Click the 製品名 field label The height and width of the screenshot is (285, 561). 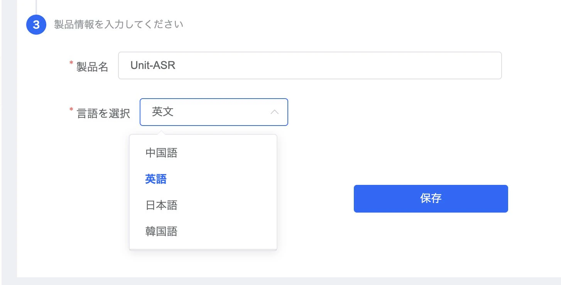coord(92,67)
